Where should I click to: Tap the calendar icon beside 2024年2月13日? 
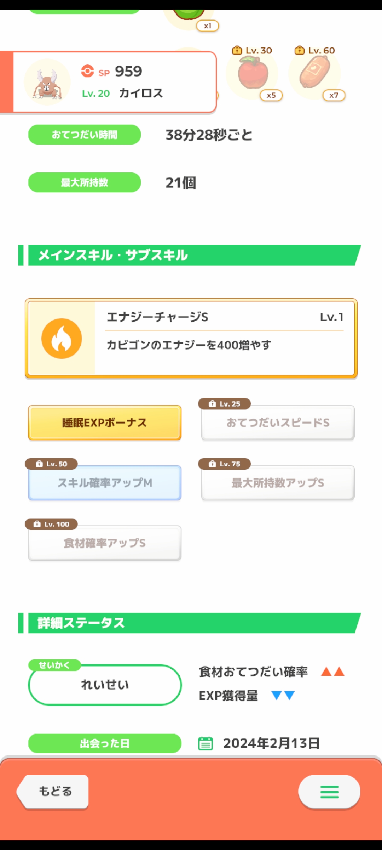(205, 743)
